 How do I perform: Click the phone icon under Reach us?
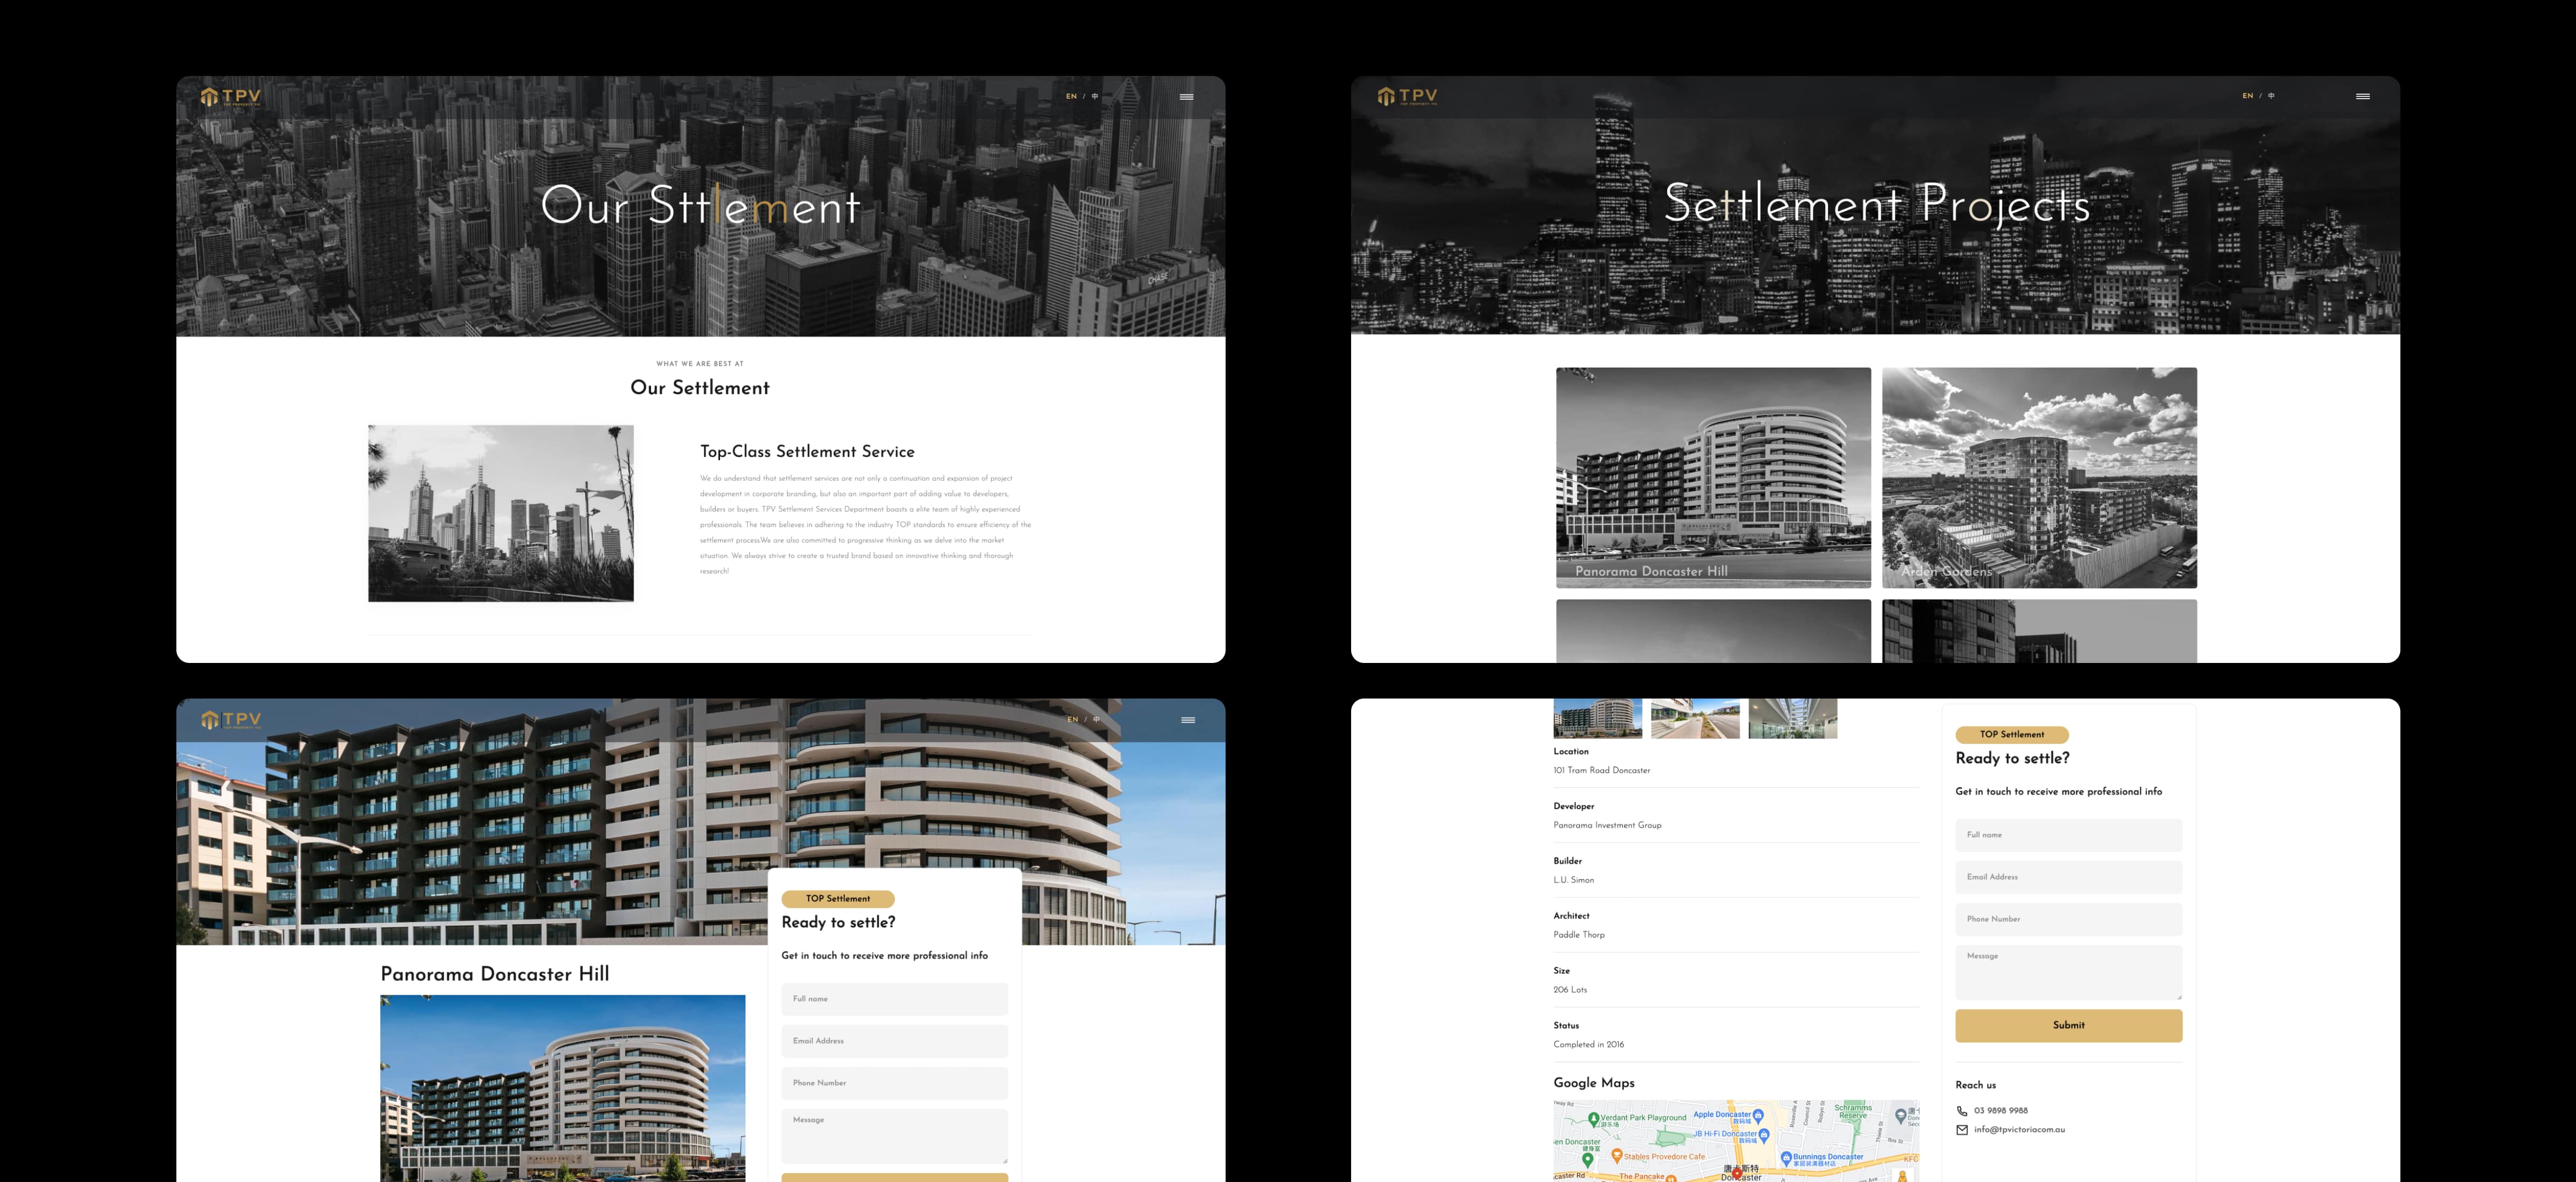pyautogui.click(x=1961, y=1111)
